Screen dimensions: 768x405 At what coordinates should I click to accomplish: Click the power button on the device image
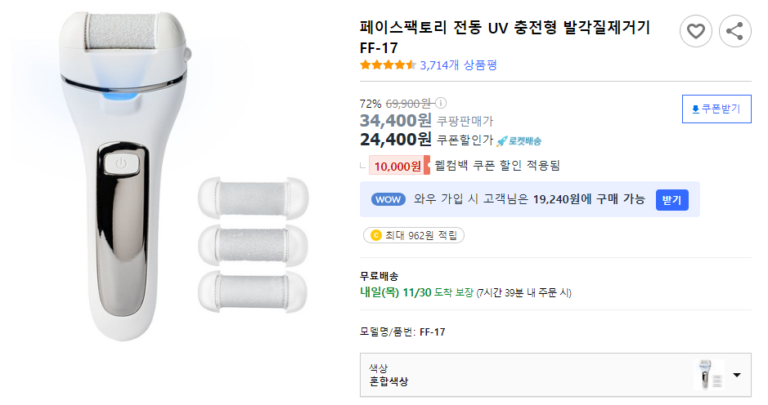[x=121, y=163]
